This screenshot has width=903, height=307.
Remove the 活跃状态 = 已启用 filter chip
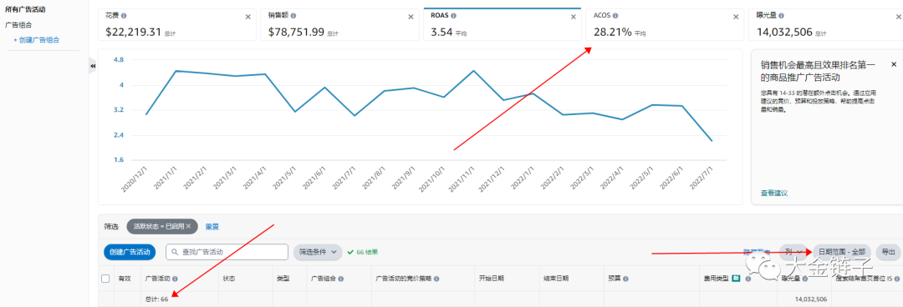tap(188, 227)
